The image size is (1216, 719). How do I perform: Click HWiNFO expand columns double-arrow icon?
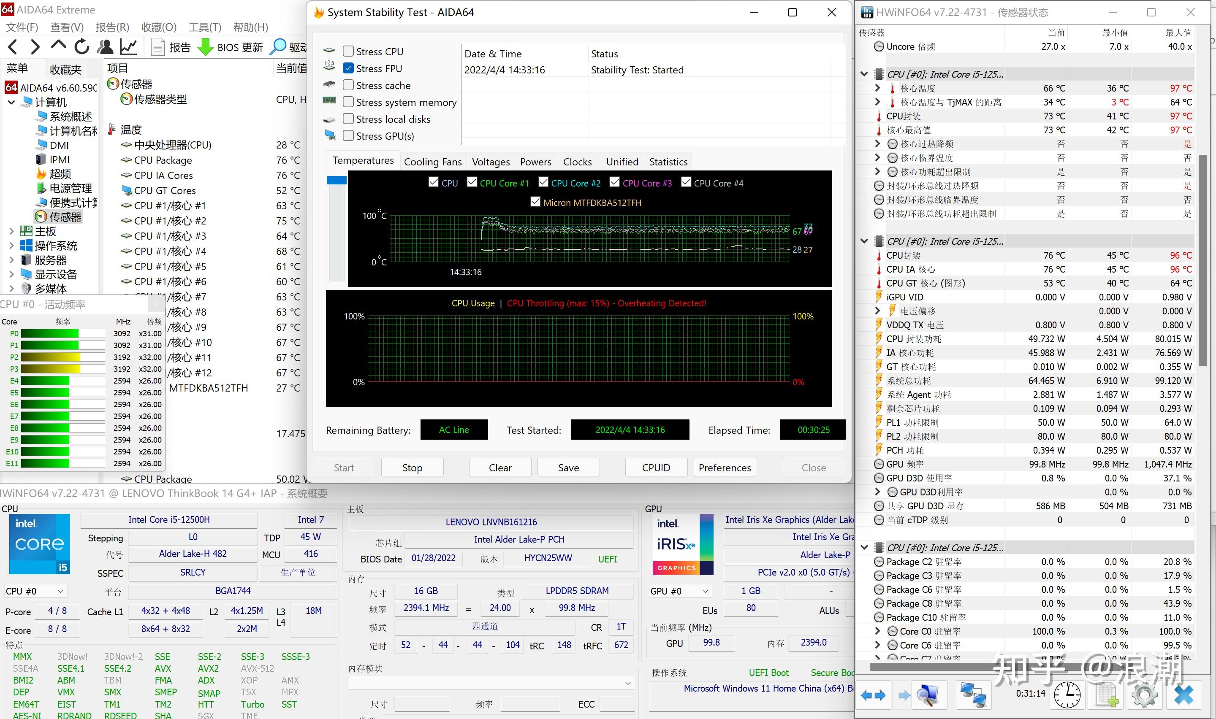click(x=873, y=695)
